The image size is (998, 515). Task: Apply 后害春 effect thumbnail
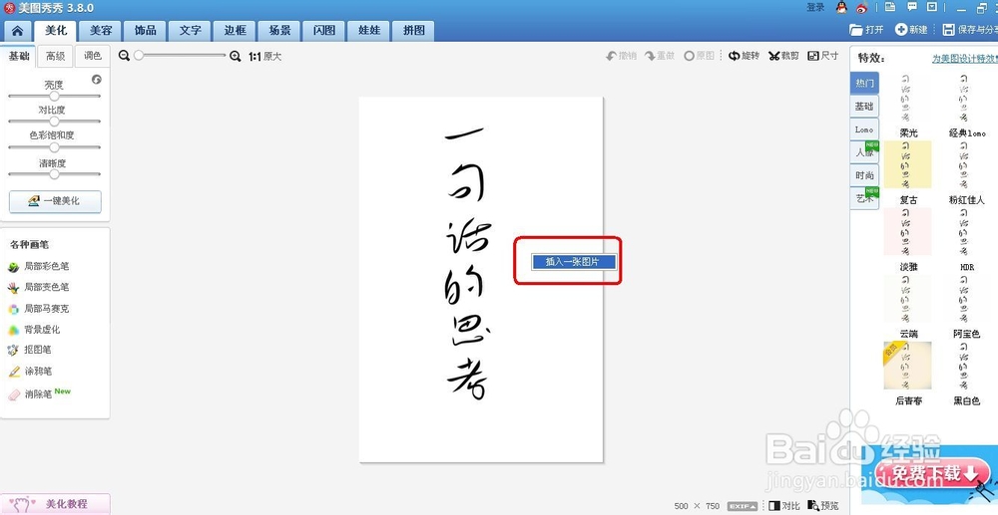[x=907, y=366]
